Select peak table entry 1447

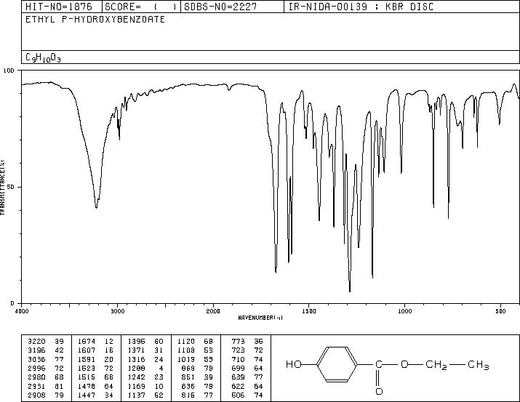(87, 395)
